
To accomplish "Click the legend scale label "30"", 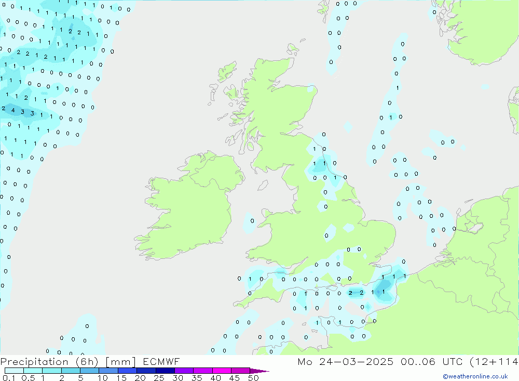I will point(177,378).
